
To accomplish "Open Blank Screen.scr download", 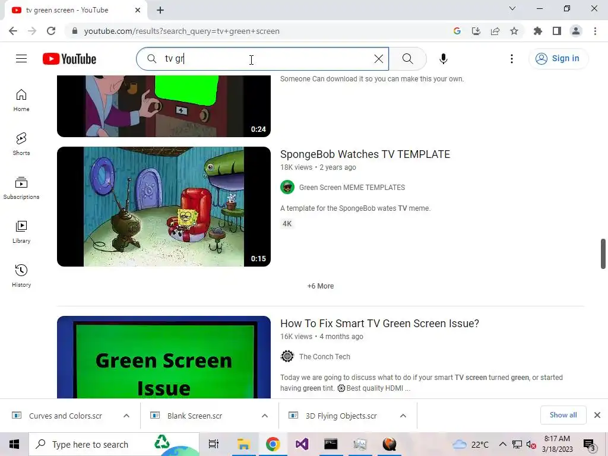I will [x=195, y=416].
